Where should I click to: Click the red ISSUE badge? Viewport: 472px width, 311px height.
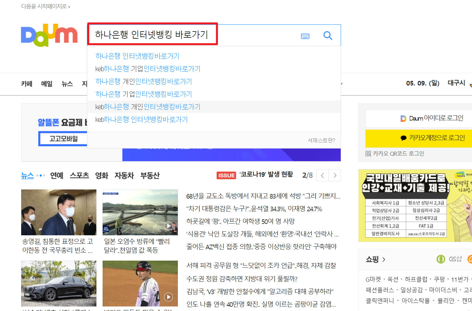pyautogui.click(x=226, y=175)
